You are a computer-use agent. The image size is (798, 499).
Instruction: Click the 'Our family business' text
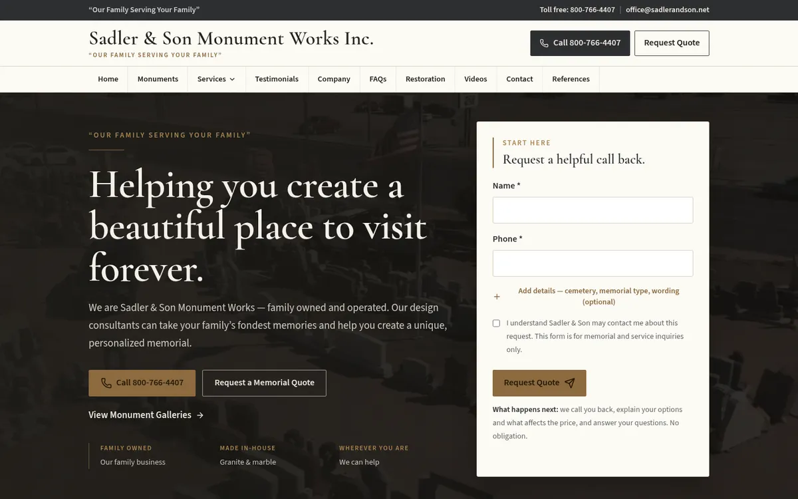133,462
